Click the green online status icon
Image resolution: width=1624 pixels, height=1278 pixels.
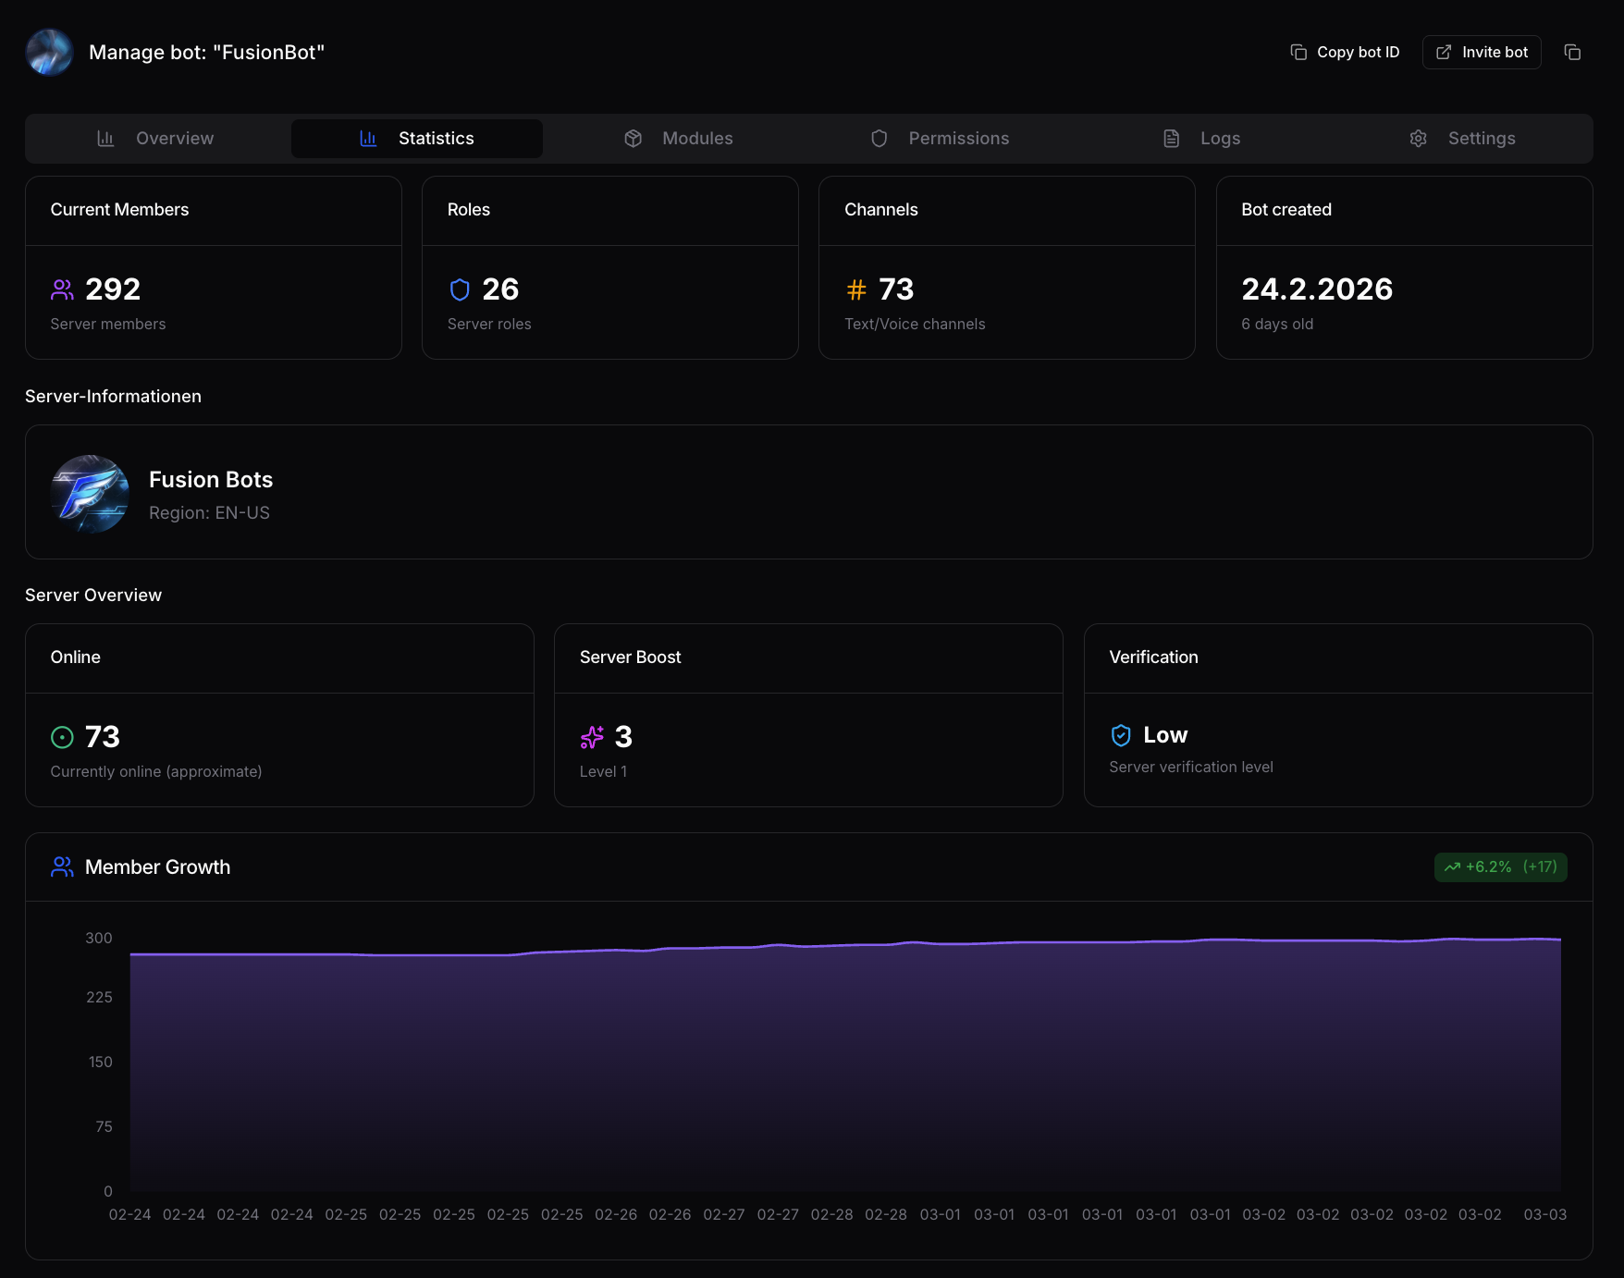[x=61, y=736]
